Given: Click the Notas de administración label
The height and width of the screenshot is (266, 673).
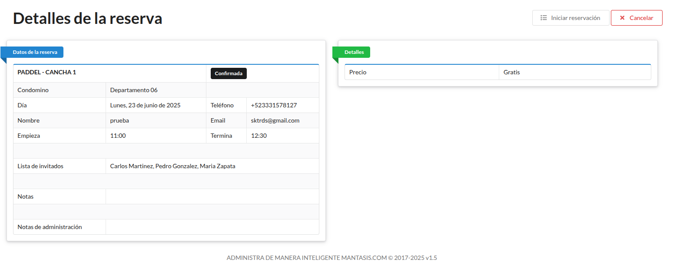Looking at the screenshot, I should click(50, 227).
